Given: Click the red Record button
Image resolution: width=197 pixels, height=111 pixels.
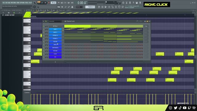Looking at the screenshot, I should click(49, 3).
